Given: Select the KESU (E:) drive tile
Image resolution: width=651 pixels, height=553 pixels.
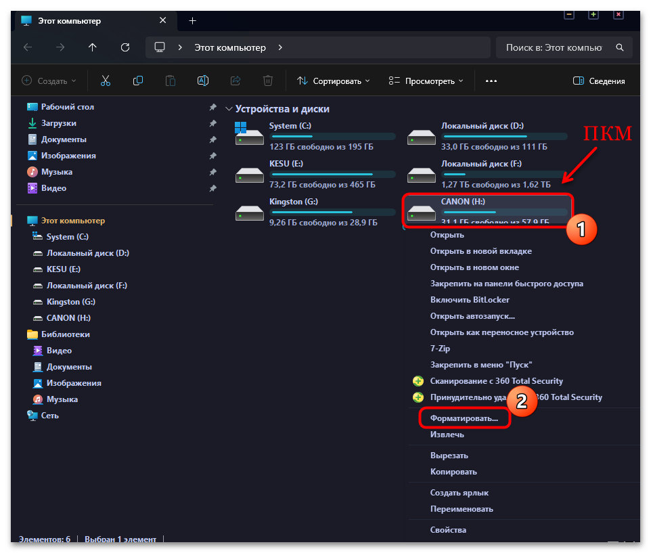Looking at the screenshot, I should (x=315, y=175).
